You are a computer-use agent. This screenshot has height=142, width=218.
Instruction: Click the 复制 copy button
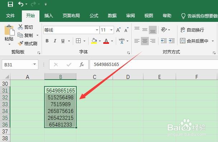(x=25, y=35)
